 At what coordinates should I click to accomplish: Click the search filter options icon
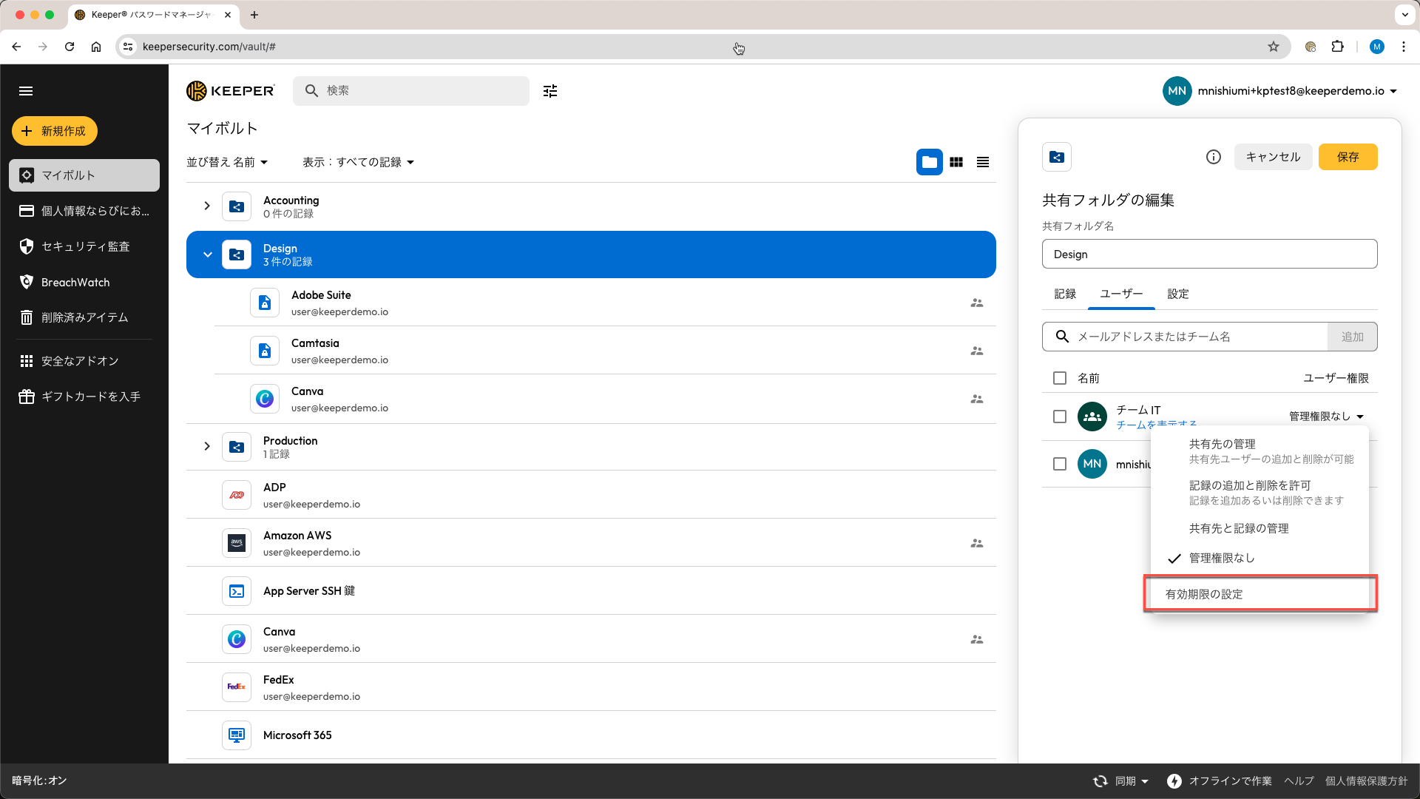point(550,91)
